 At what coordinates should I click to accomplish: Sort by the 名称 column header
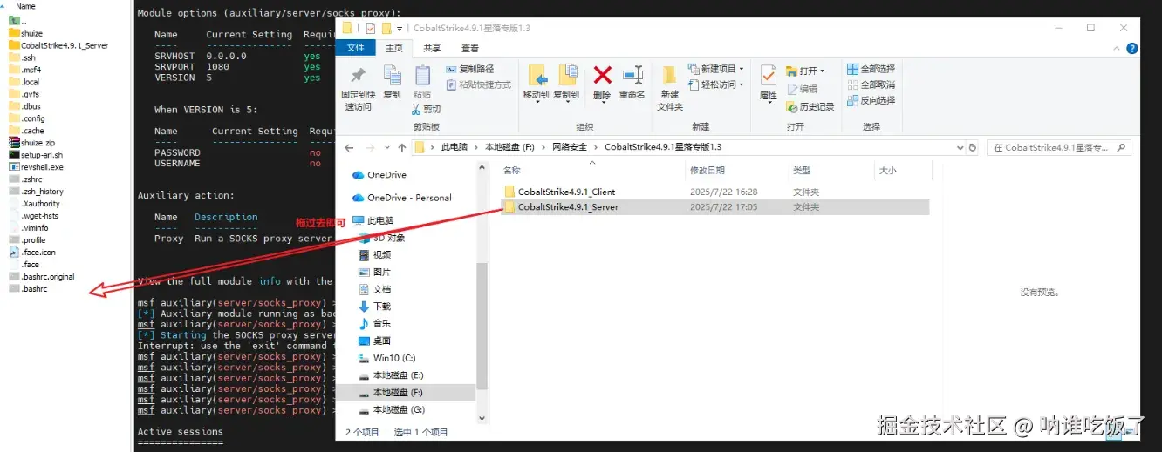511,171
